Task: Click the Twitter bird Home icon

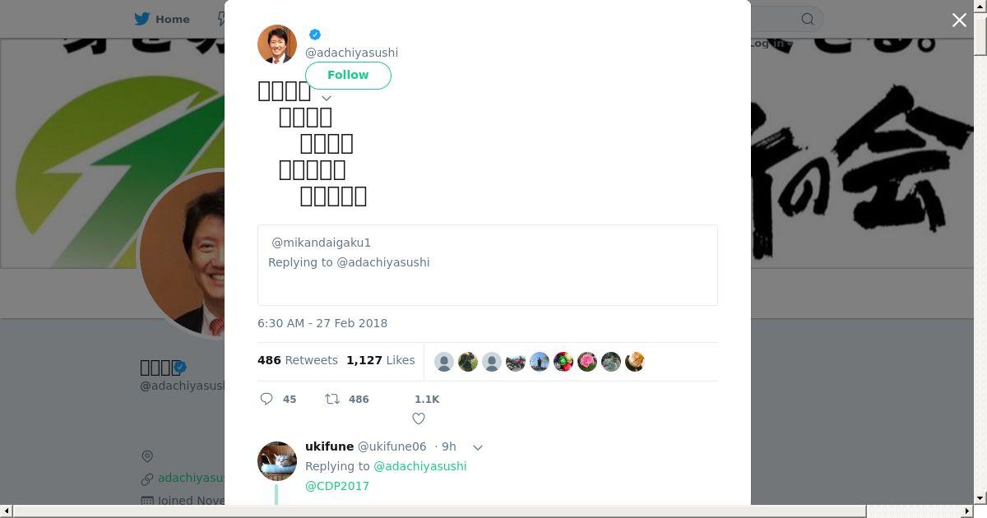Action: point(142,19)
